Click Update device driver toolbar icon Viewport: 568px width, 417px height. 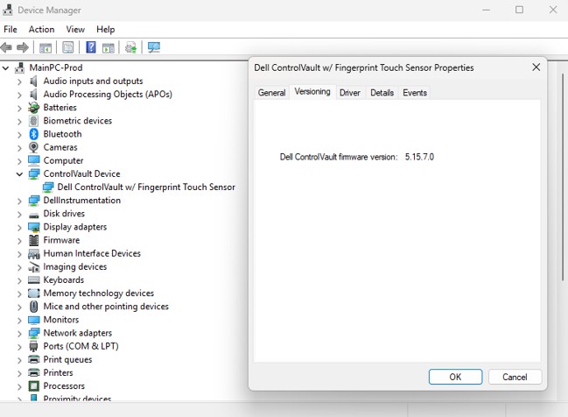(130, 47)
